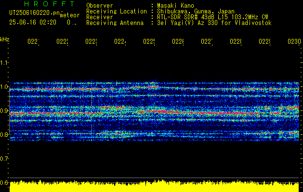Select the location Shibukawa, Gunma, Japan
The width and height of the screenshot is (303, 192).
tap(196, 12)
